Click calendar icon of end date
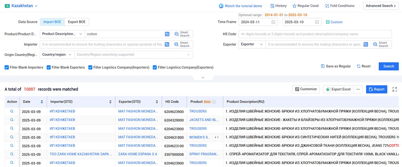This screenshot has height=167, width=402. point(317,22)
